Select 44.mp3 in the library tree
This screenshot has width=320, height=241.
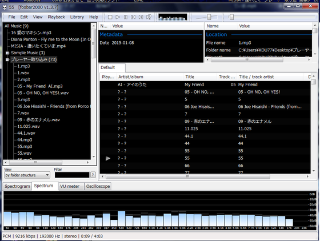pyautogui.click(x=25, y=140)
